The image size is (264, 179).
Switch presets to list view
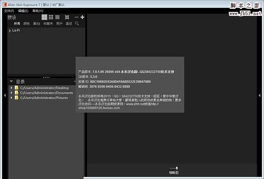pyautogui.click(x=57, y=17)
